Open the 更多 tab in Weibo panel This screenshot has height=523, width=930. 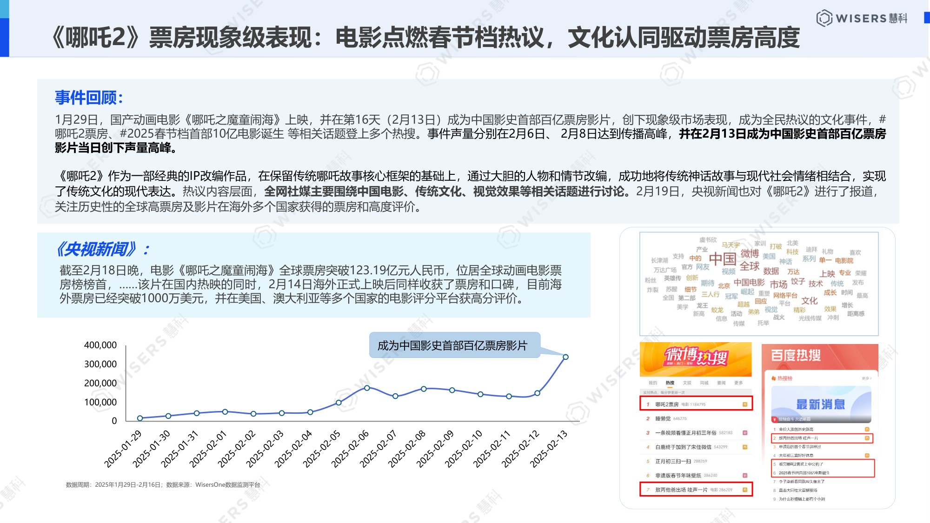(738, 383)
